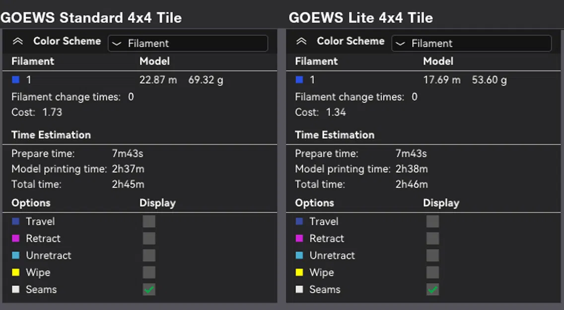Click the magenta Retract icon in Lite panel
This screenshot has height=310, width=564.
click(x=300, y=238)
